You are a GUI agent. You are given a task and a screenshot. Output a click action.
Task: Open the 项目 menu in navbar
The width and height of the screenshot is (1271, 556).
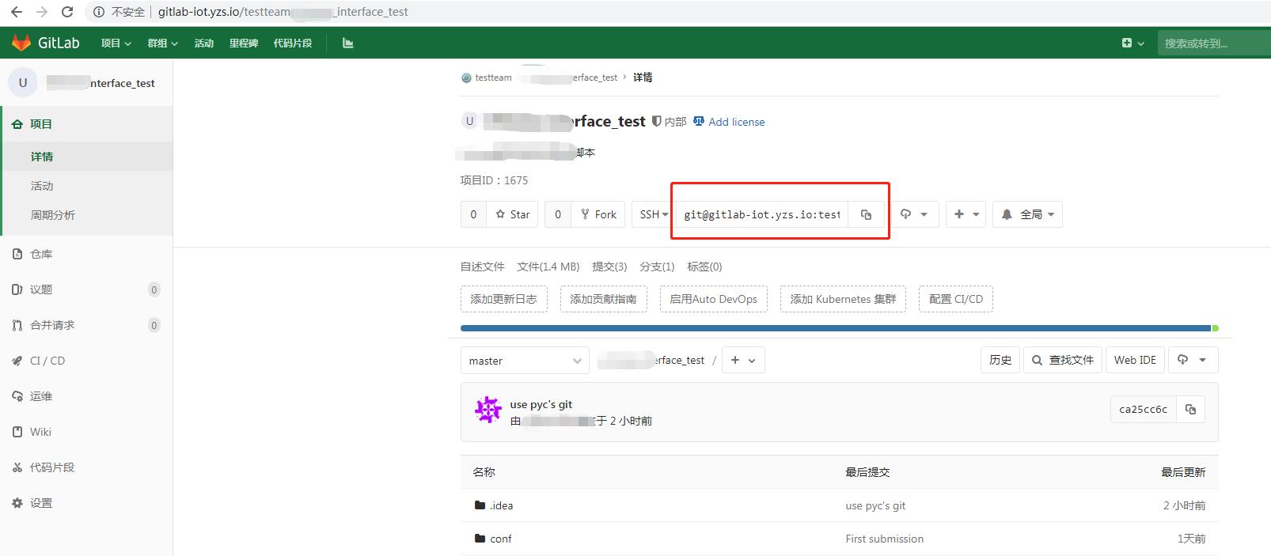(116, 43)
